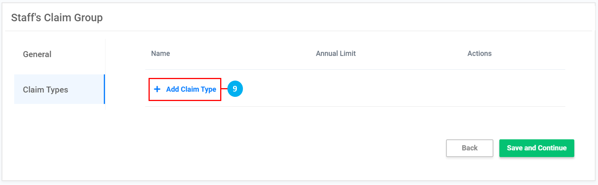The width and height of the screenshot is (598, 185).
Task: Click the Add Claim Type link text
Action: 191,89
